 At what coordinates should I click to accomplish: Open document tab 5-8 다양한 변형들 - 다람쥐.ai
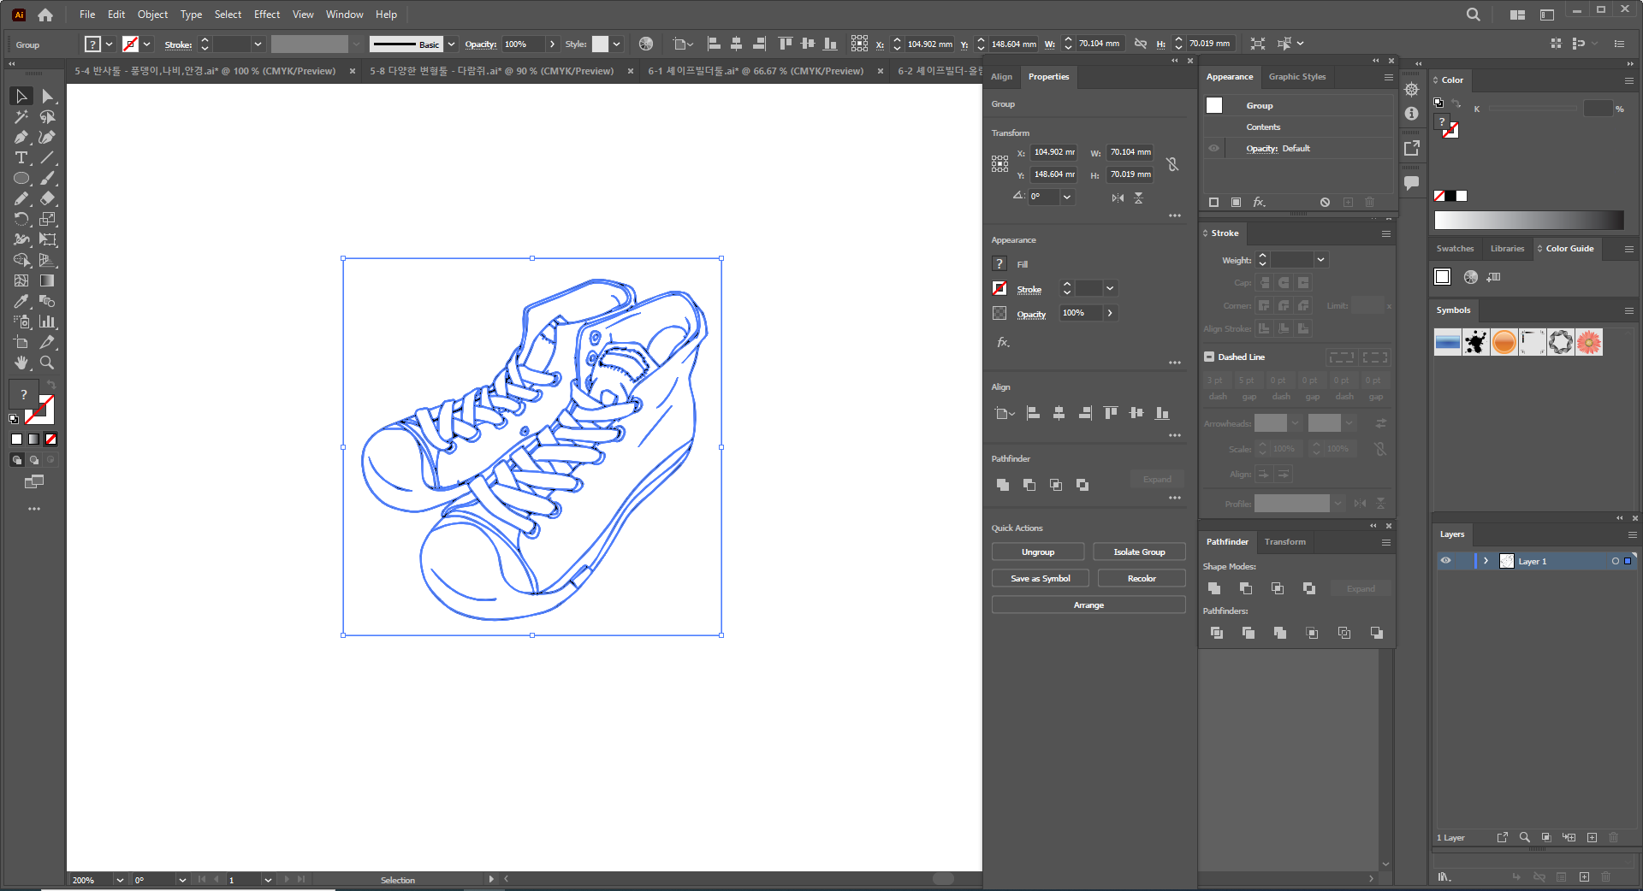pyautogui.click(x=491, y=71)
